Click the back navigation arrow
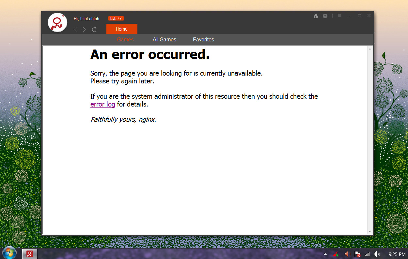408x259 pixels. (x=75, y=30)
